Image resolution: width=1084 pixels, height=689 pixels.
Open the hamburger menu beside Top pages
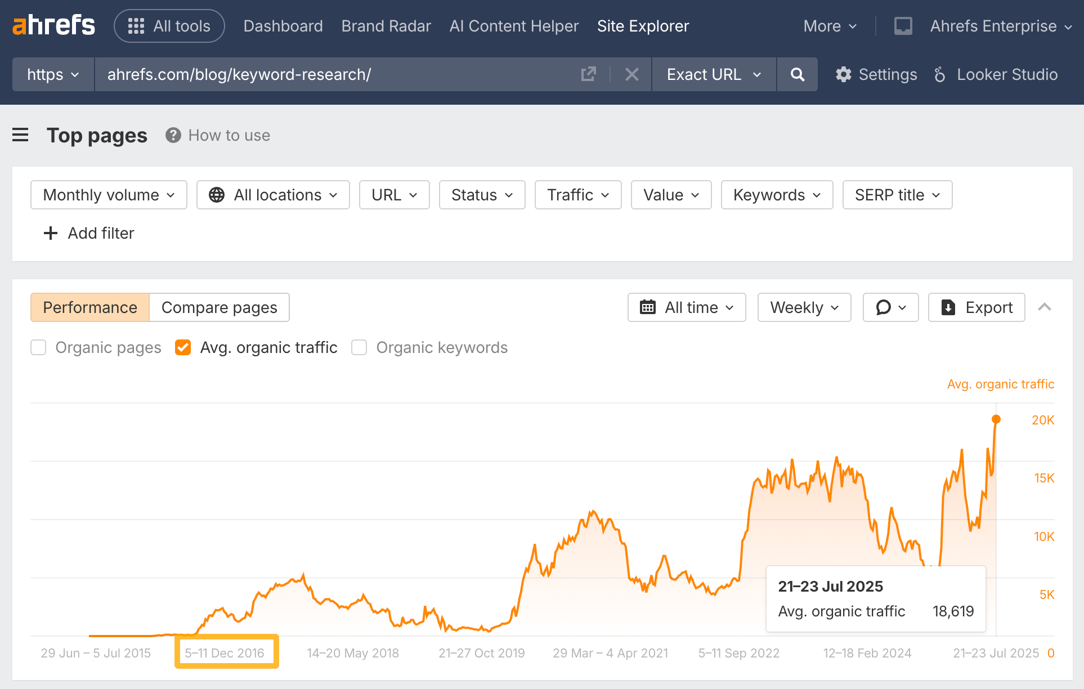point(20,135)
